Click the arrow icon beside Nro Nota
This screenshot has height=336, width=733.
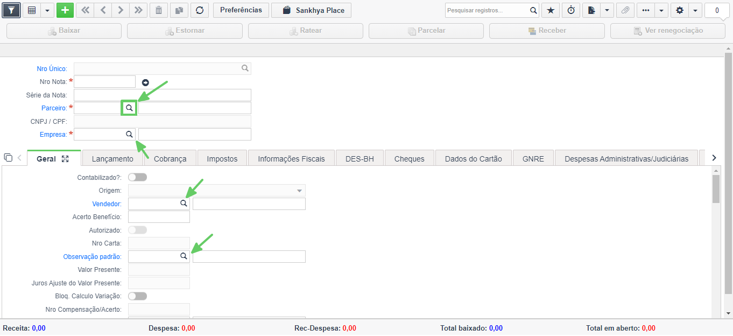pos(145,82)
